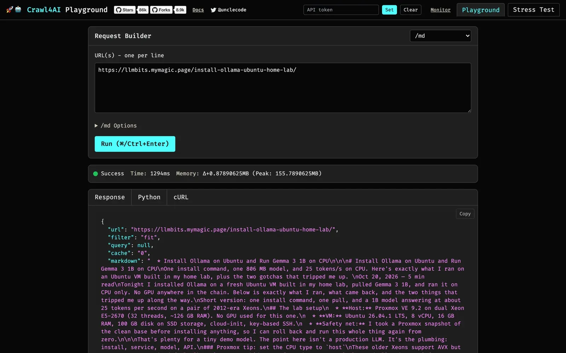Click the 86k stars count
Viewport: 566px width, 353px height.
143,10
